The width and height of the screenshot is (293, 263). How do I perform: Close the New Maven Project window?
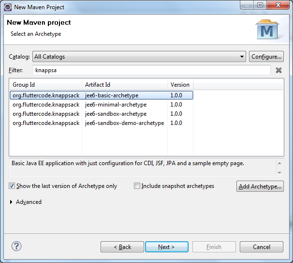(278, 5)
